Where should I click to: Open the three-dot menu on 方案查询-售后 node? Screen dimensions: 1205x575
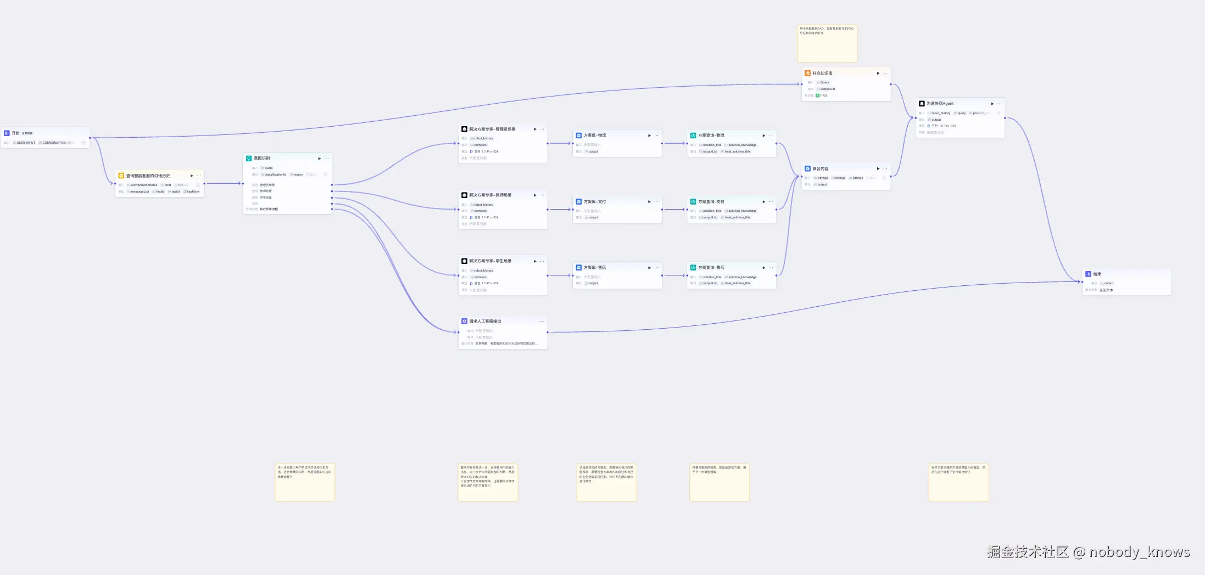(771, 268)
